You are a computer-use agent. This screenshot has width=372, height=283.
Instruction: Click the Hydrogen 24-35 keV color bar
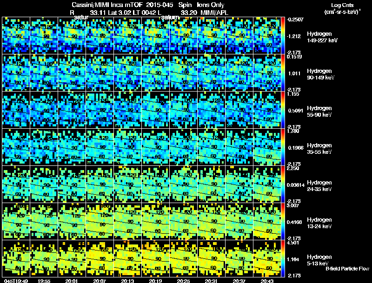[283, 184]
